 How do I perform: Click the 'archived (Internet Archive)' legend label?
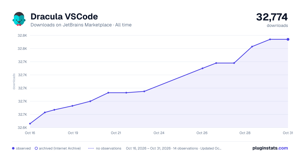(60, 148)
